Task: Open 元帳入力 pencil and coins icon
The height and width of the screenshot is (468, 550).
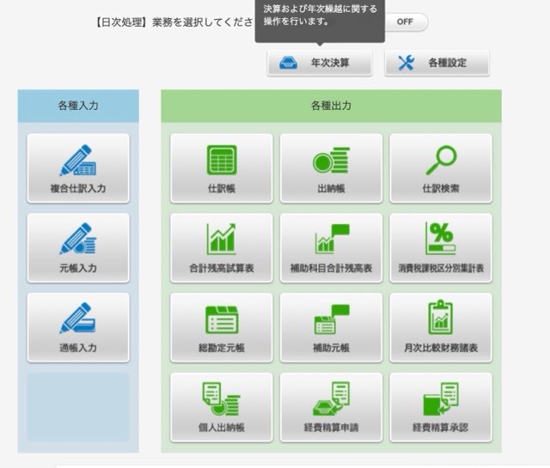Action: [78, 239]
